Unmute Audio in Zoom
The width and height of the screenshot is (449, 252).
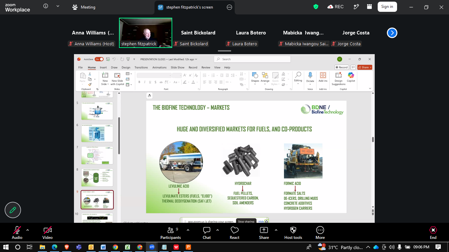17,233
